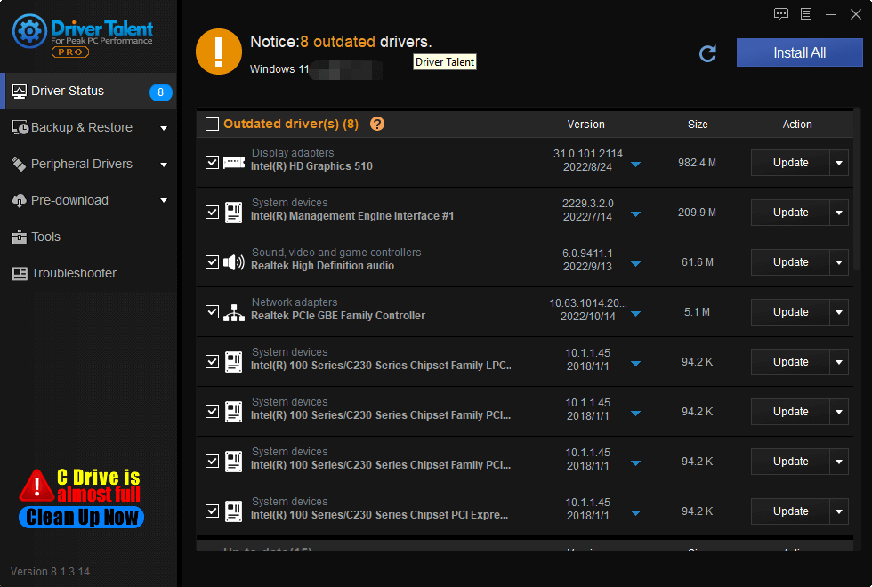Click the display adapter card icon

(233, 162)
